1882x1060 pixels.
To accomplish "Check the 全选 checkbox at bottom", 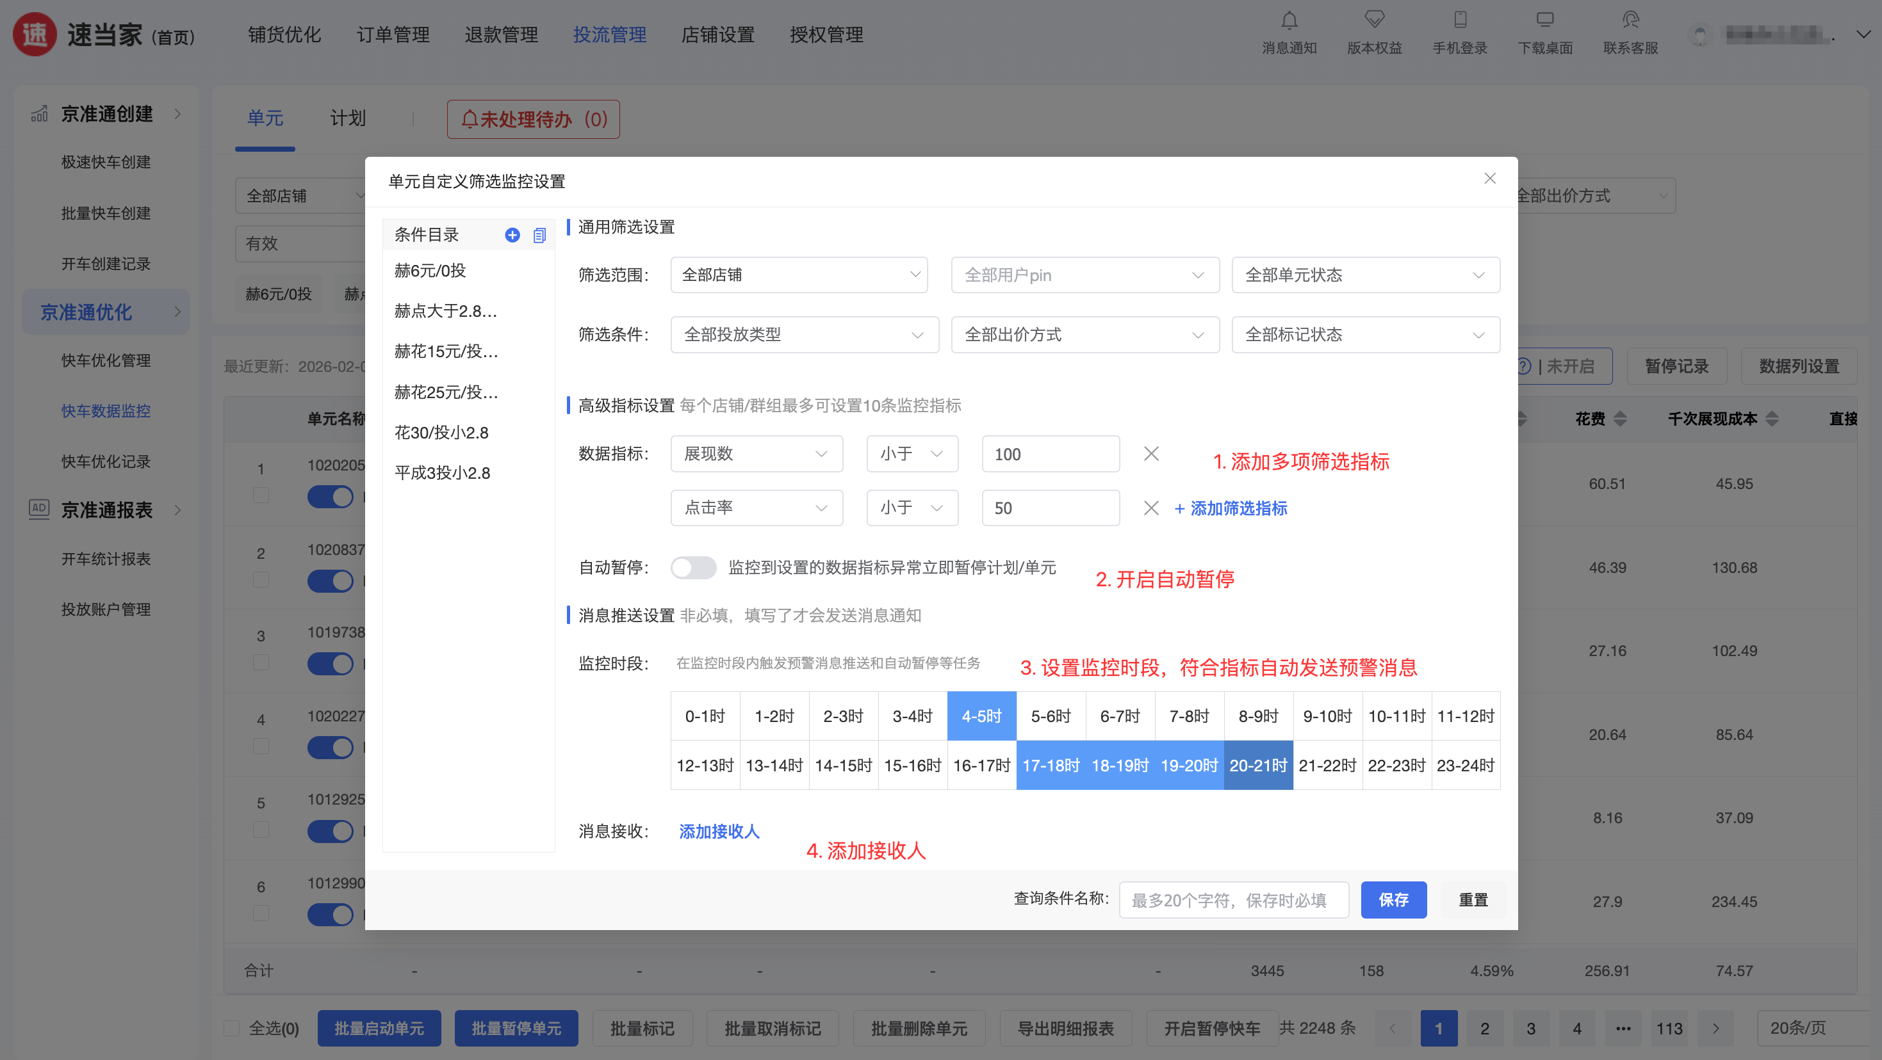I will pyautogui.click(x=233, y=1028).
